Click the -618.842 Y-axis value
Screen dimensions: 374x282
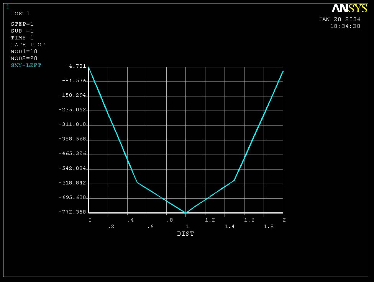[x=72, y=183]
